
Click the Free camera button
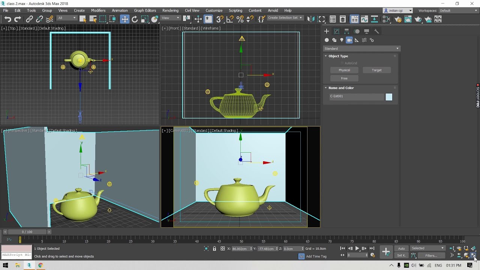[x=344, y=78]
